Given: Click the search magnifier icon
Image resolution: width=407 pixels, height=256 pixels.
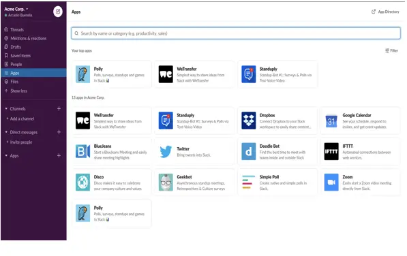Looking at the screenshot, I should click(x=76, y=33).
